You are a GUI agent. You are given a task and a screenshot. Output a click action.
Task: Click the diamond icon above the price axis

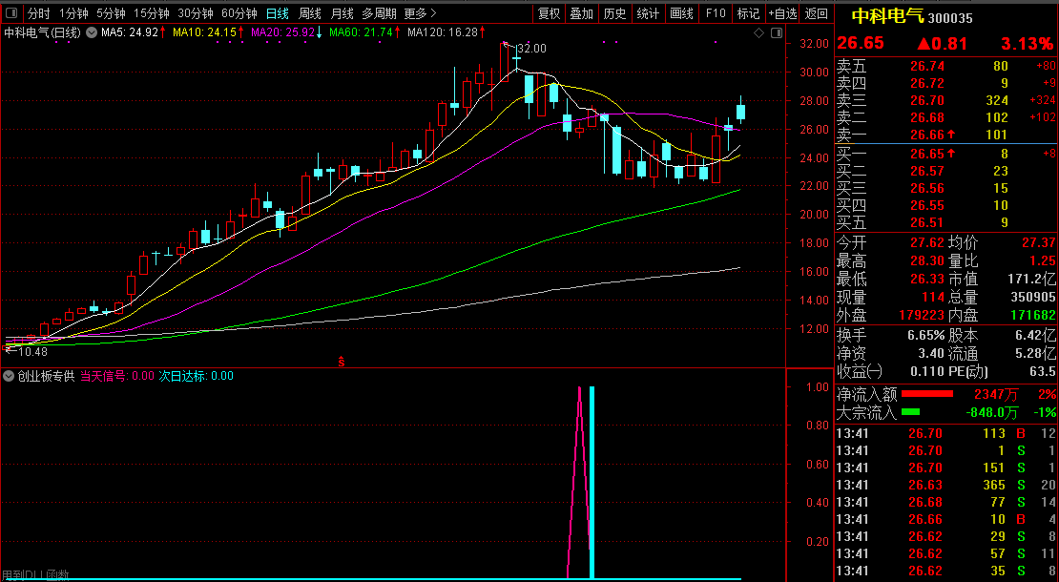click(x=758, y=33)
